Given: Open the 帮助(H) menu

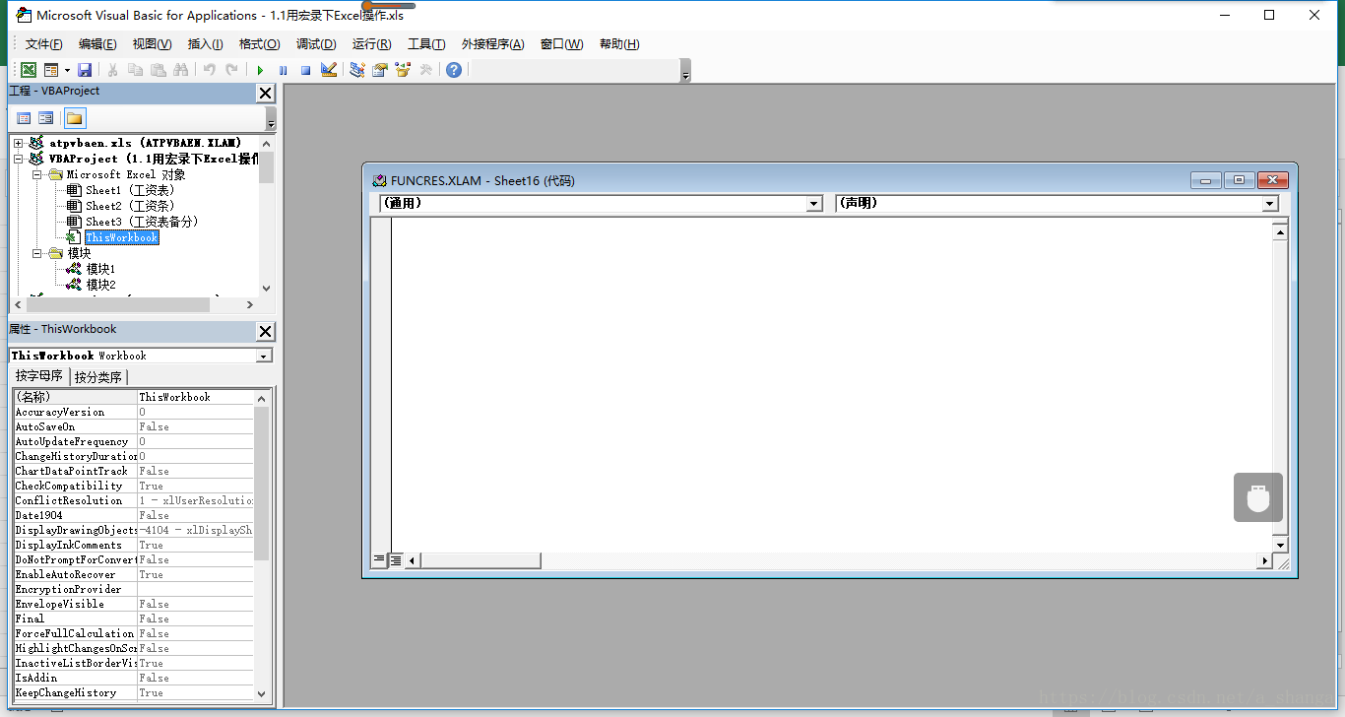Looking at the screenshot, I should click(619, 44).
